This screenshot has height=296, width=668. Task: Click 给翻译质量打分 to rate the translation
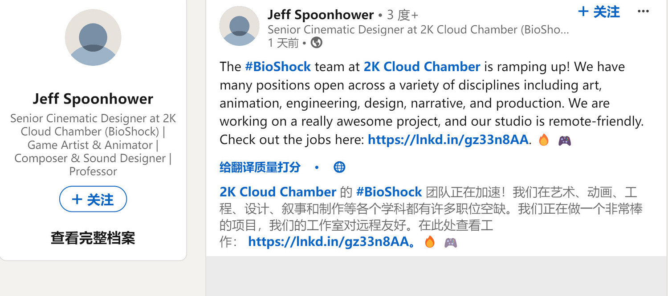260,167
